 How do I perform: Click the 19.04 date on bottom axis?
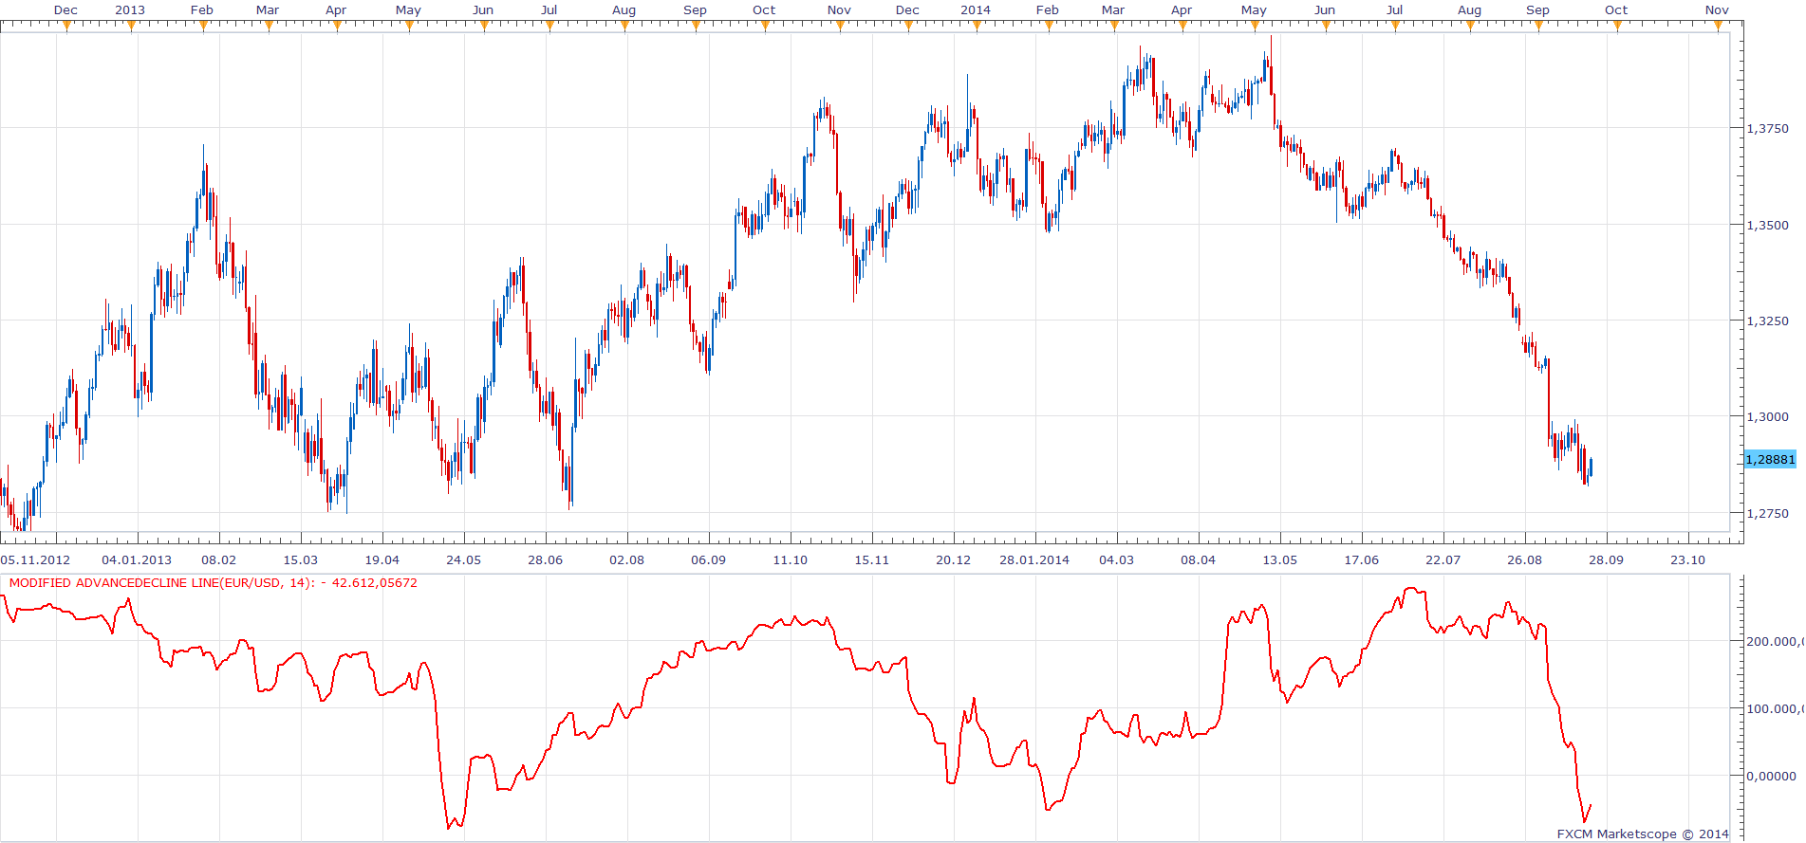[382, 559]
